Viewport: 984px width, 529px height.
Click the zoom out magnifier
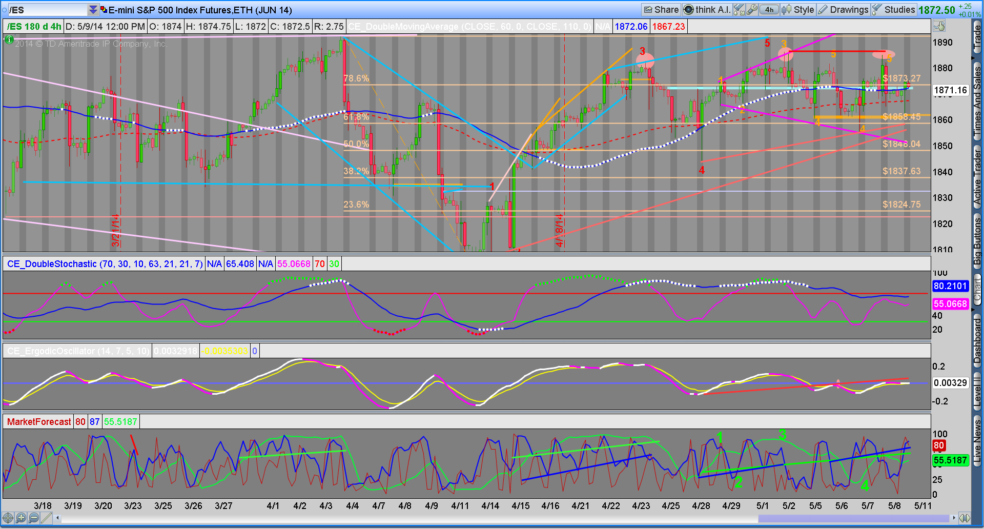[x=34, y=518]
